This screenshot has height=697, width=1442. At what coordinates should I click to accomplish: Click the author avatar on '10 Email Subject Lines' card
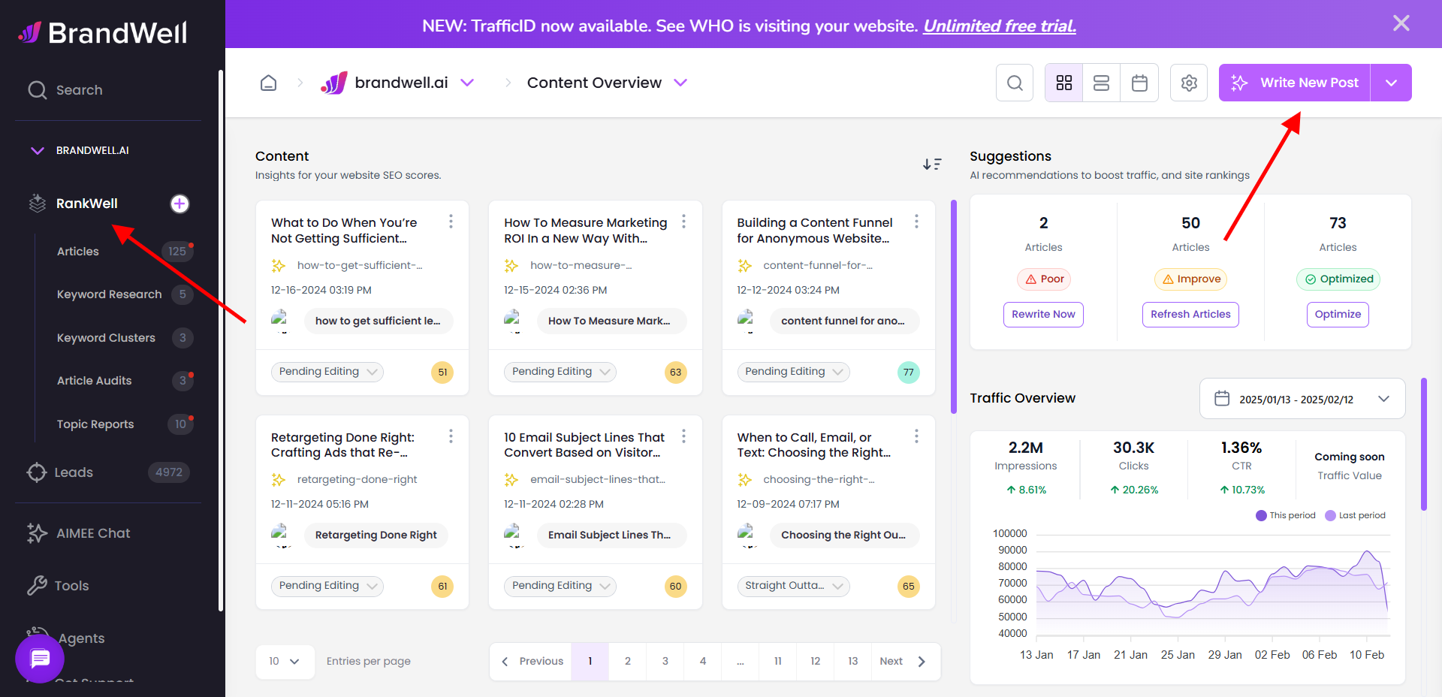(514, 535)
